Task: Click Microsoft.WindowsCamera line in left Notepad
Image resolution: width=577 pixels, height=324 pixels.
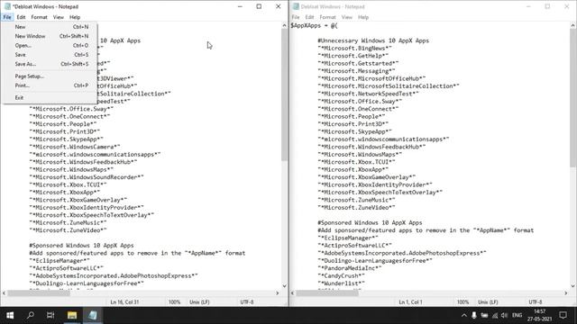Action: pyautogui.click(x=75, y=147)
